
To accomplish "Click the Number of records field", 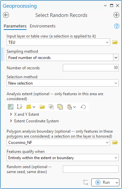I will (x=91, y=68).
